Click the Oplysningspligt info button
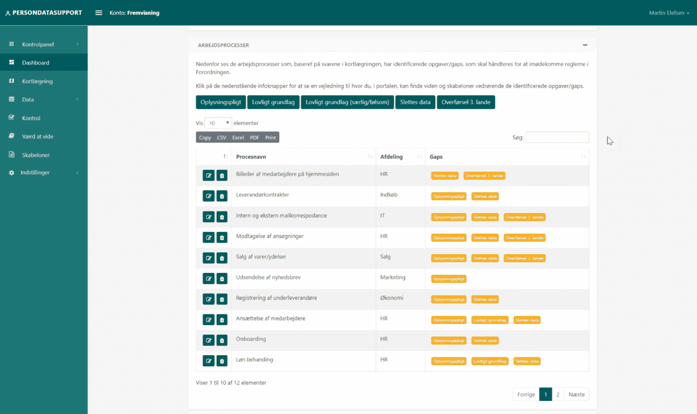This screenshot has width=697, height=414. 221,102
